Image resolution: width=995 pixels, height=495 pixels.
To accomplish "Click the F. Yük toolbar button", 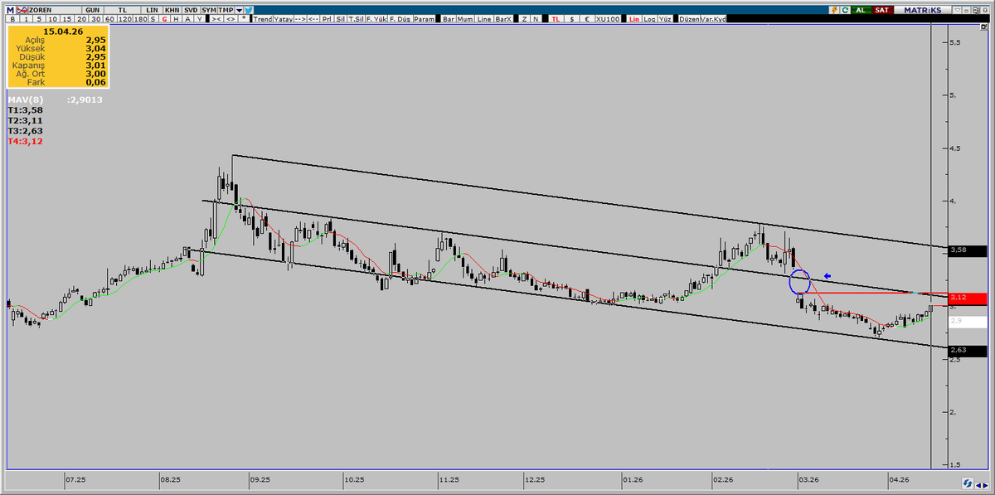I will (376, 19).
